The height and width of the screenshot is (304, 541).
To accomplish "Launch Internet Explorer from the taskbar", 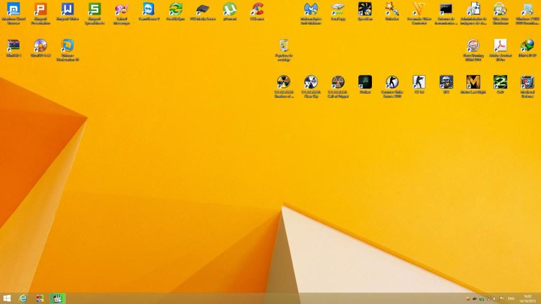I will coord(23,298).
